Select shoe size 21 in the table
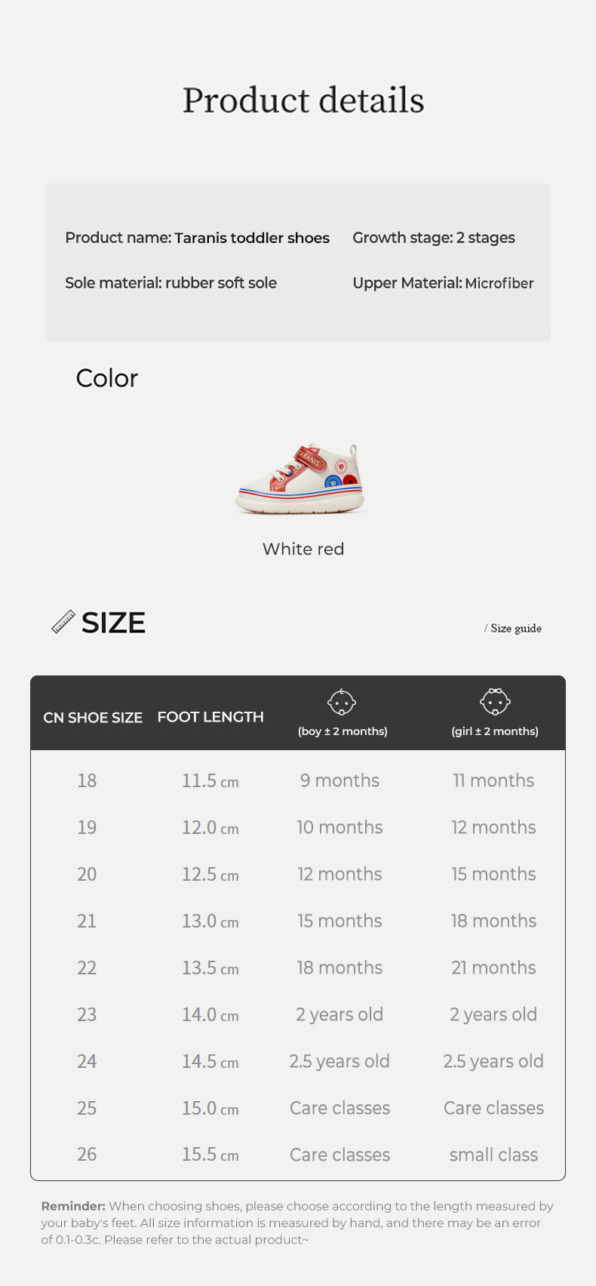This screenshot has height=1286, width=596. [87, 921]
